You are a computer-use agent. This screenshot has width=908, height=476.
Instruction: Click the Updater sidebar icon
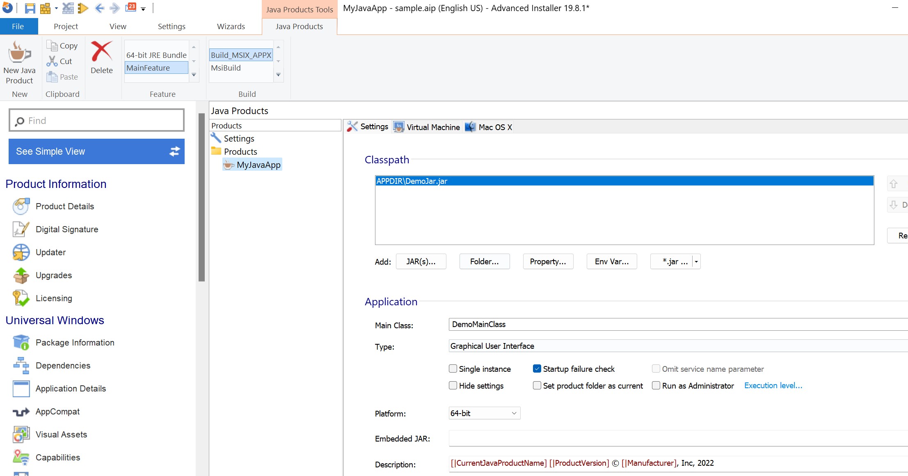point(21,252)
